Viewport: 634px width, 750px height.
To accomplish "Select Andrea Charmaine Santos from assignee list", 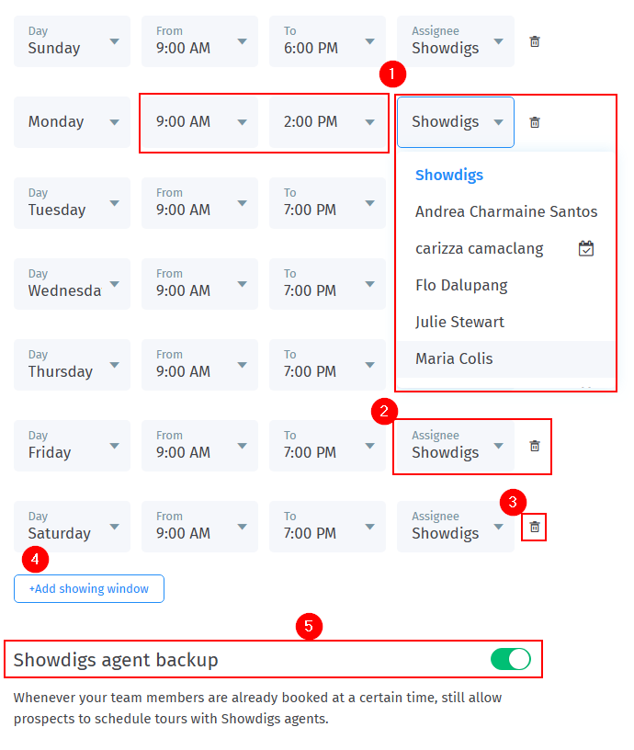I will (x=506, y=211).
